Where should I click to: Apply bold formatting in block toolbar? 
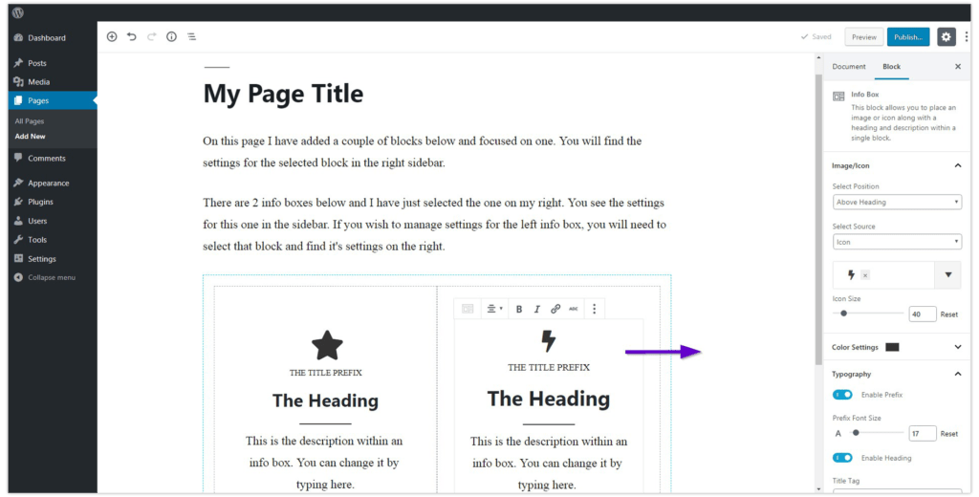tap(519, 309)
